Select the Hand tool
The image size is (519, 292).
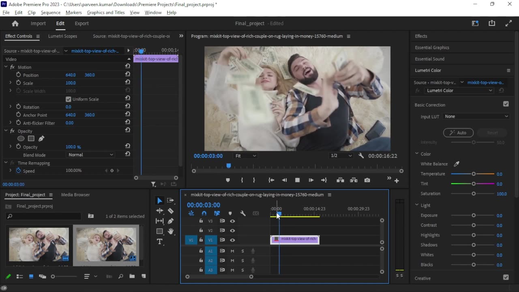click(171, 231)
